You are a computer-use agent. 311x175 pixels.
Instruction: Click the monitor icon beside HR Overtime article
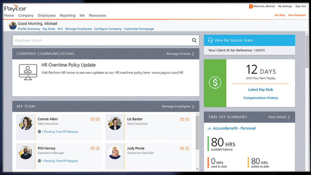coord(28,72)
